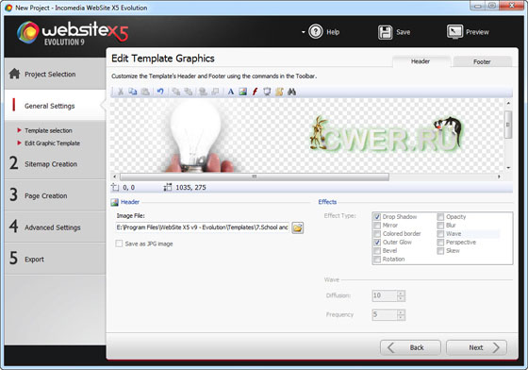Open Template selection in sidebar
The height and width of the screenshot is (370, 528).
(x=48, y=130)
